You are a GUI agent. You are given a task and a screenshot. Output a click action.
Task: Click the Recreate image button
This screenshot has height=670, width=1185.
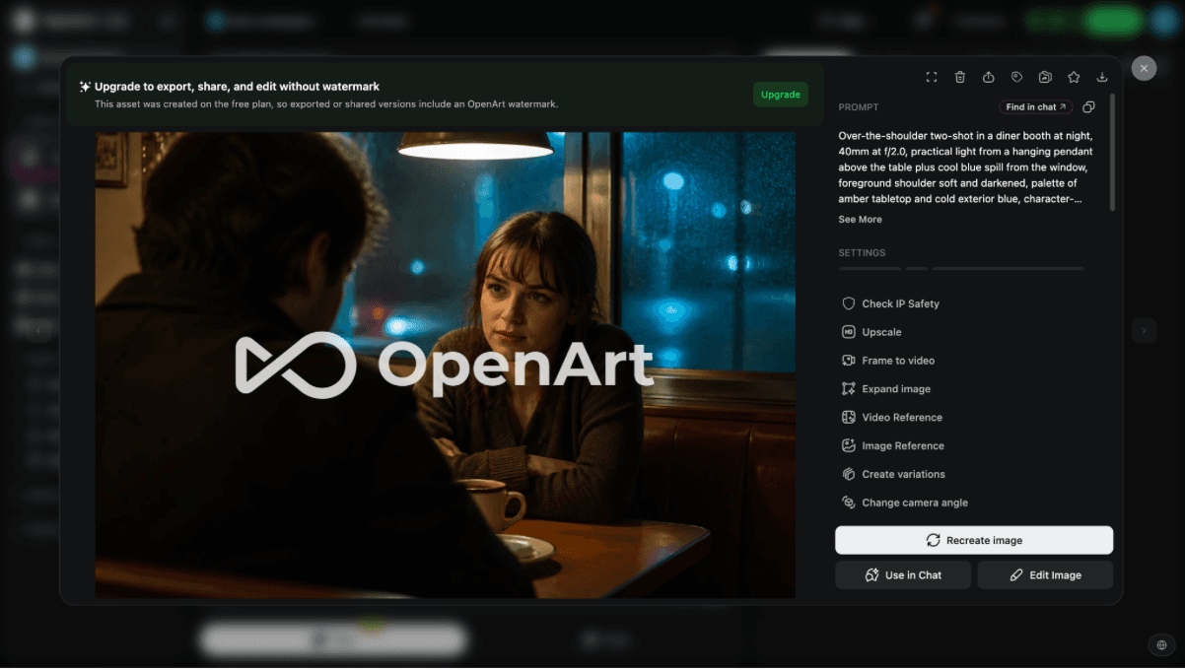[x=974, y=540]
